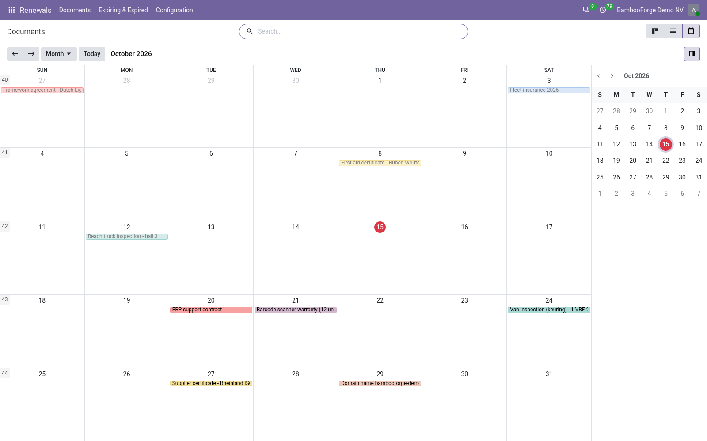Open the conversations messages icon
The height and width of the screenshot is (441, 707).
point(586,10)
